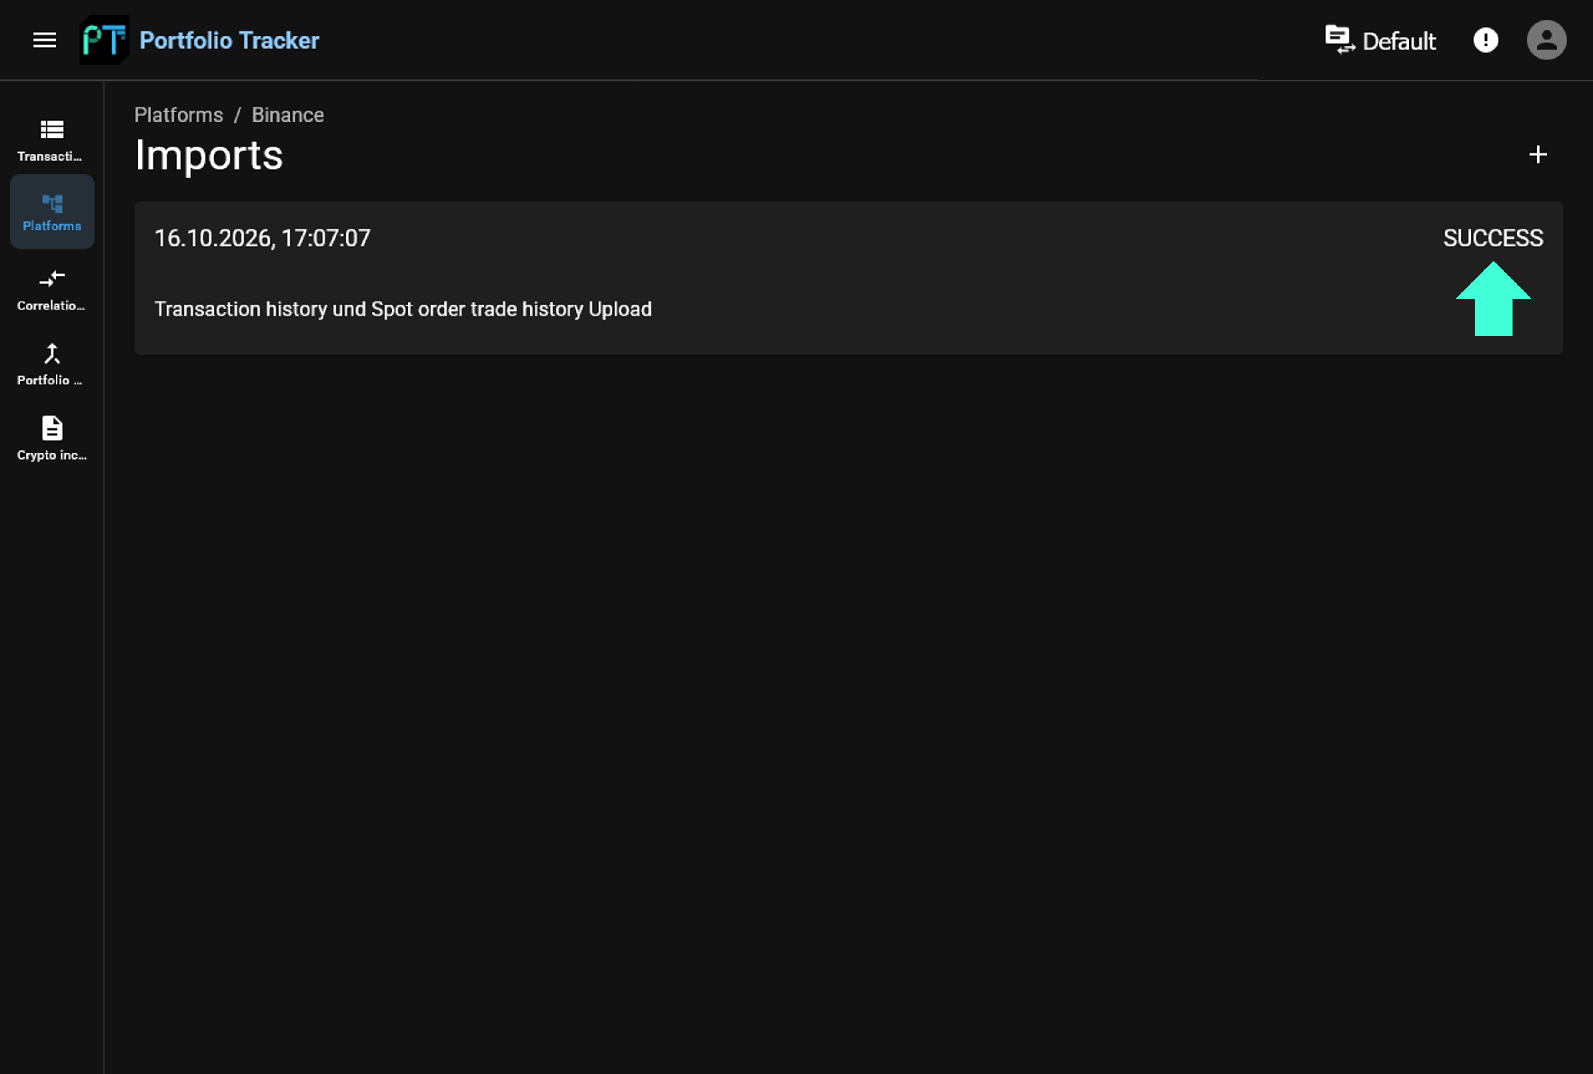Click the Portfolio Tracker title link

[229, 40]
